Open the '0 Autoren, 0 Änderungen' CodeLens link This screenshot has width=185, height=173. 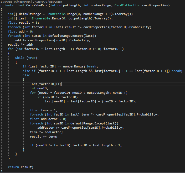pos(47,2)
